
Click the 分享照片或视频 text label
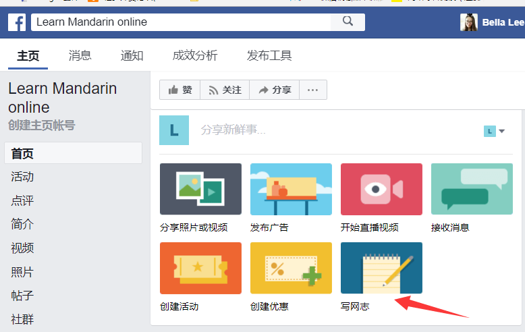point(194,227)
